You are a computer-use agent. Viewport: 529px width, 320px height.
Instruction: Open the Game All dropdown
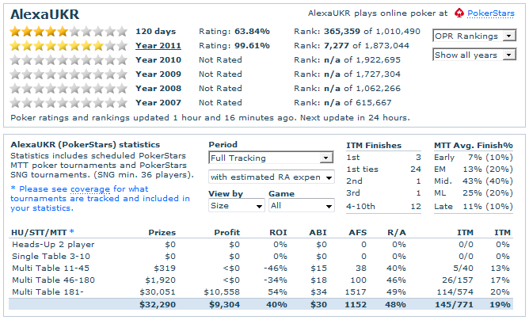pos(301,205)
